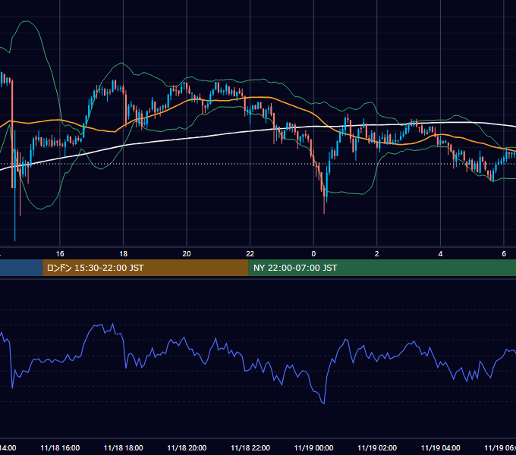The height and width of the screenshot is (455, 516).
Task: Click the 0 hour label on price chart axis
Action: tap(313, 254)
